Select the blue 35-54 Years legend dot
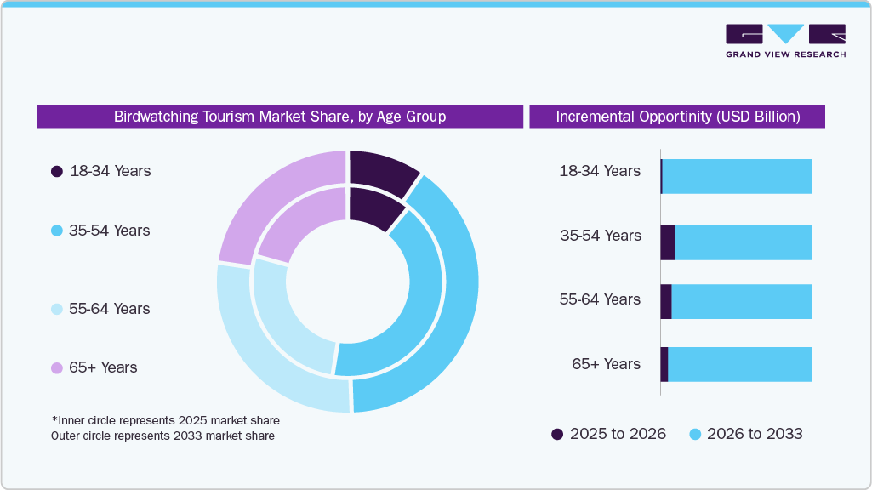Image resolution: width=872 pixels, height=490 pixels. click(x=56, y=231)
